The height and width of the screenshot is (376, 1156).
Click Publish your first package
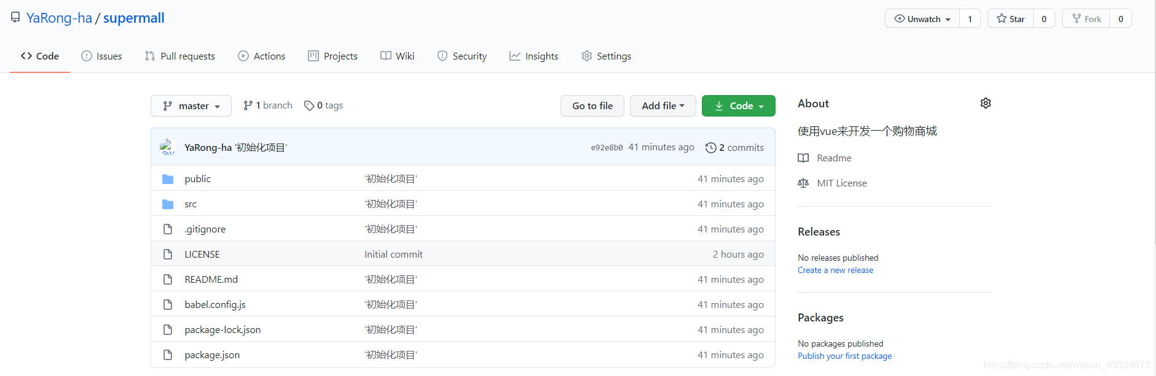coord(844,356)
